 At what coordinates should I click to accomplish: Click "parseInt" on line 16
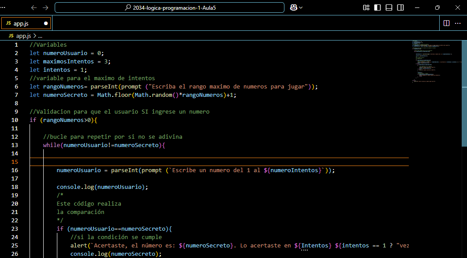pos(124,170)
